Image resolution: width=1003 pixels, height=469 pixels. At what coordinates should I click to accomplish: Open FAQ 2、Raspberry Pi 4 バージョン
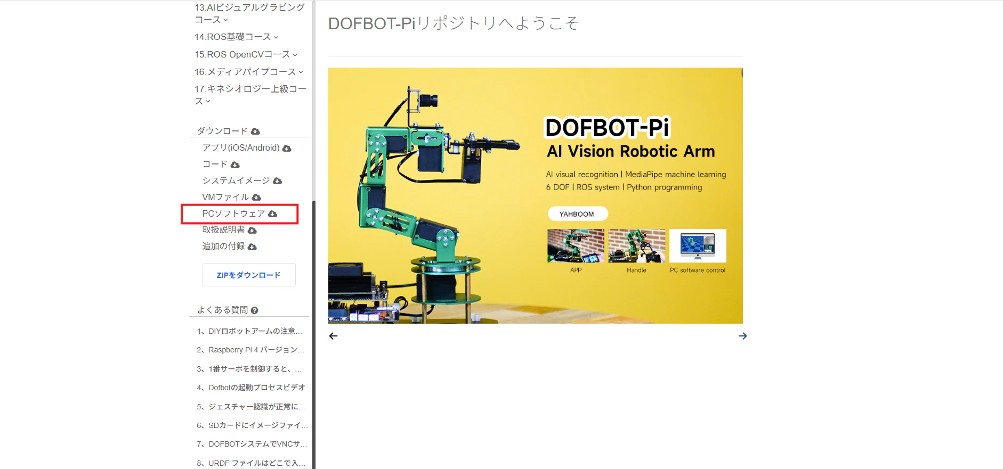250,350
